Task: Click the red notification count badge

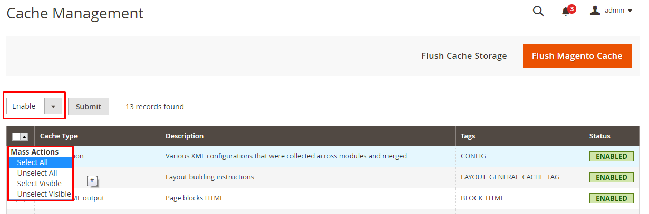Action: [x=572, y=8]
